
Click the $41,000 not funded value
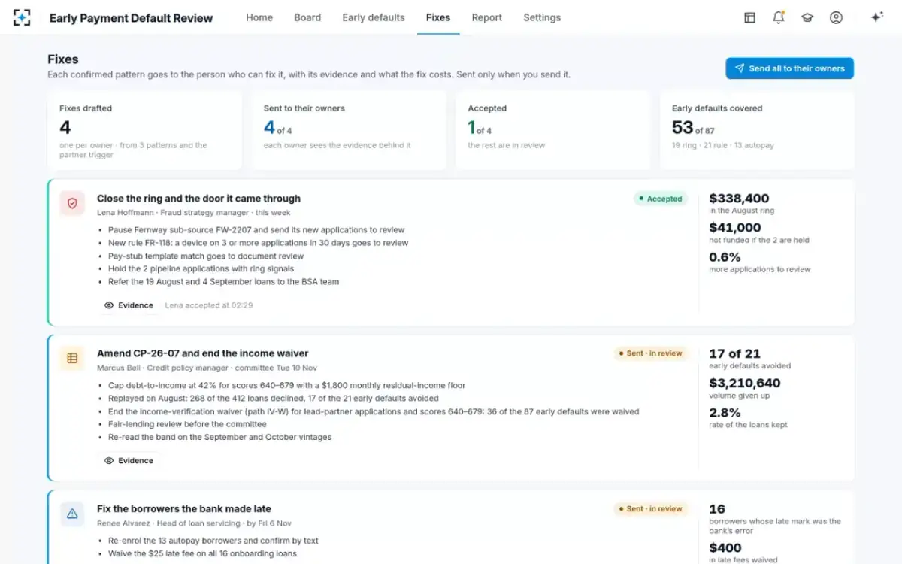pyautogui.click(x=735, y=227)
